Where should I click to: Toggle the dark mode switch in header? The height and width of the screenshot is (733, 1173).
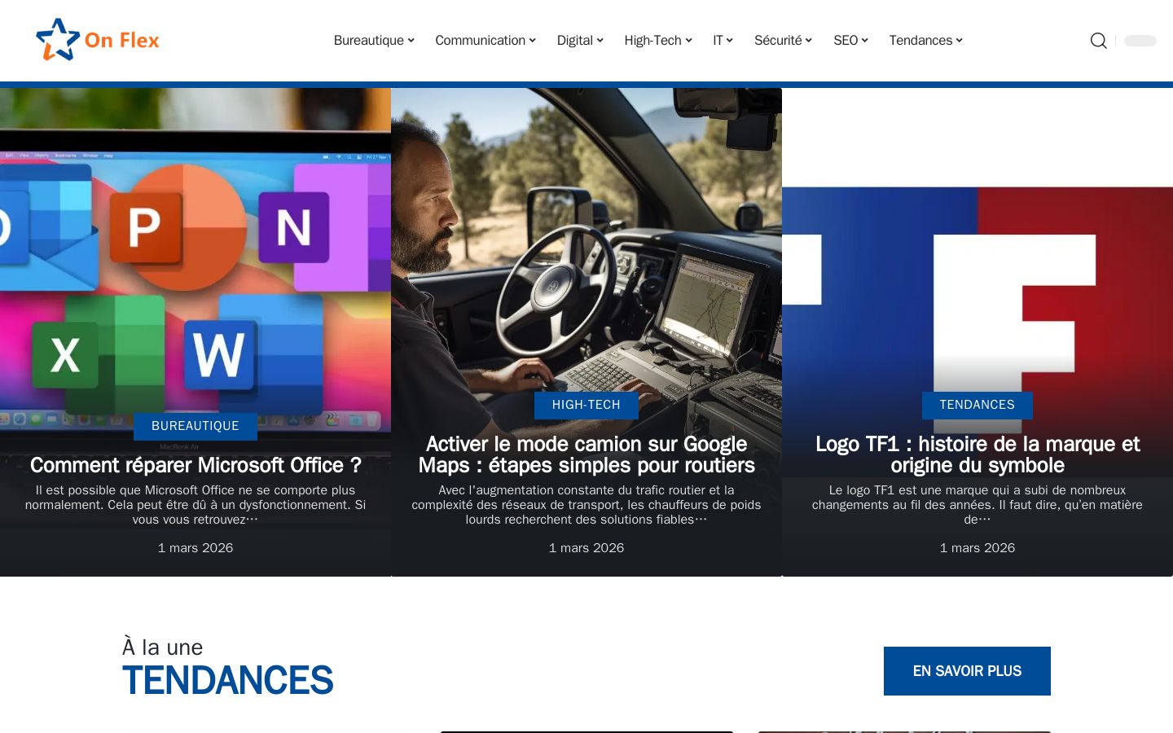point(1140,41)
